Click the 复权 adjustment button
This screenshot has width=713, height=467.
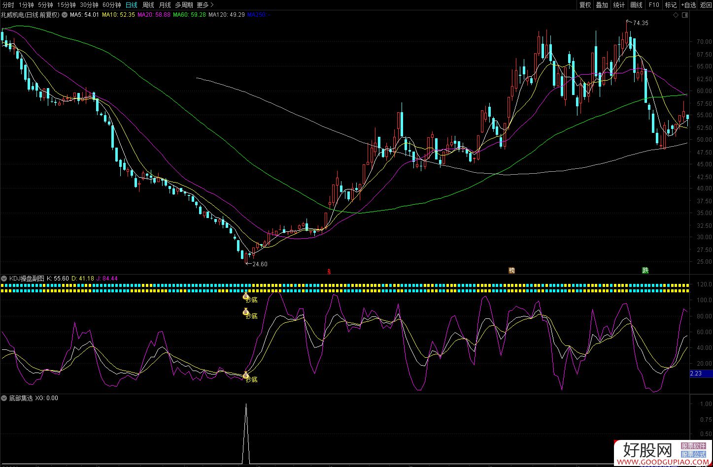pyautogui.click(x=585, y=5)
